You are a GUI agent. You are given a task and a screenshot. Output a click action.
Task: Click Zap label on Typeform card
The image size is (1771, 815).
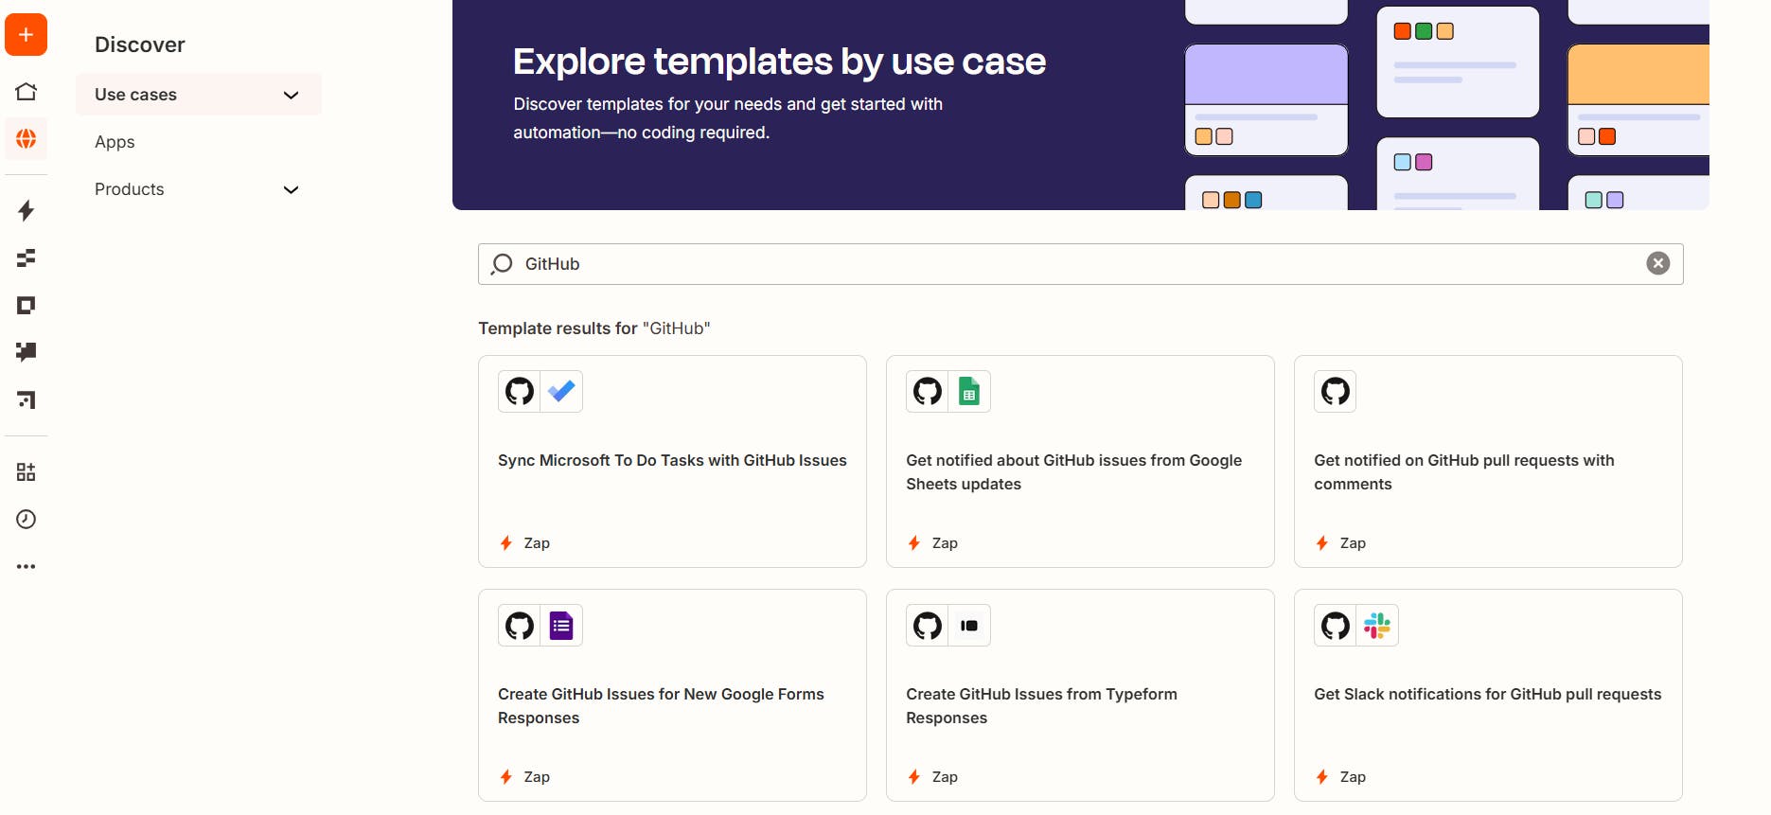(945, 776)
